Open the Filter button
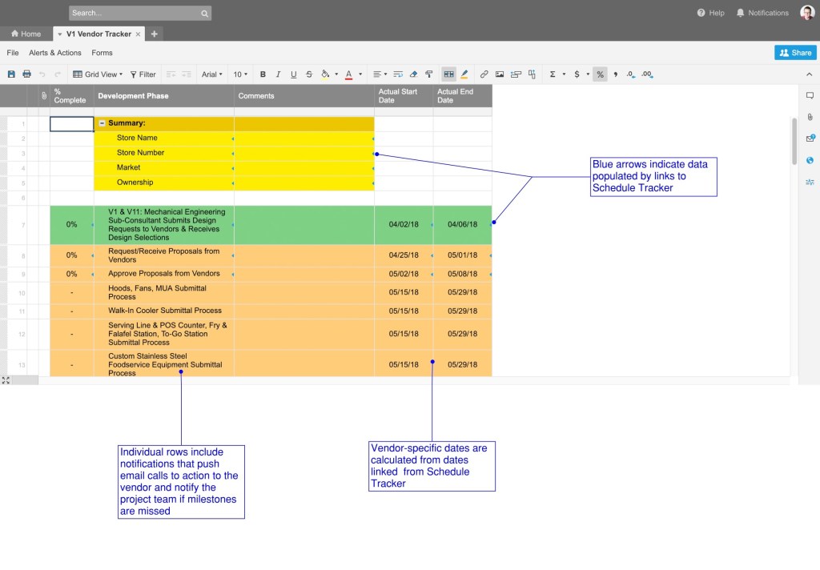This screenshot has height=570, width=820. (143, 74)
